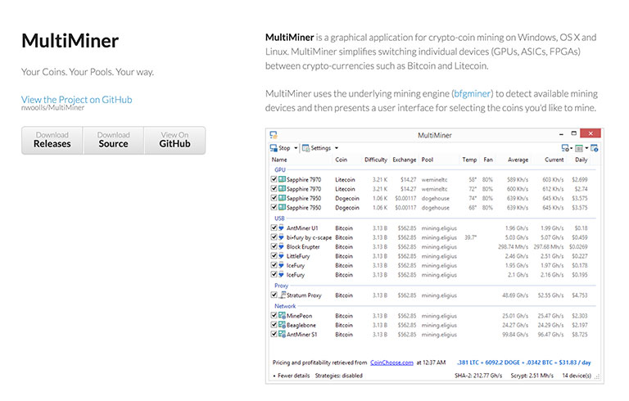Click the USB device icon beside bi•fury by c-scape
The width and height of the screenshot is (629, 401).
(281, 237)
